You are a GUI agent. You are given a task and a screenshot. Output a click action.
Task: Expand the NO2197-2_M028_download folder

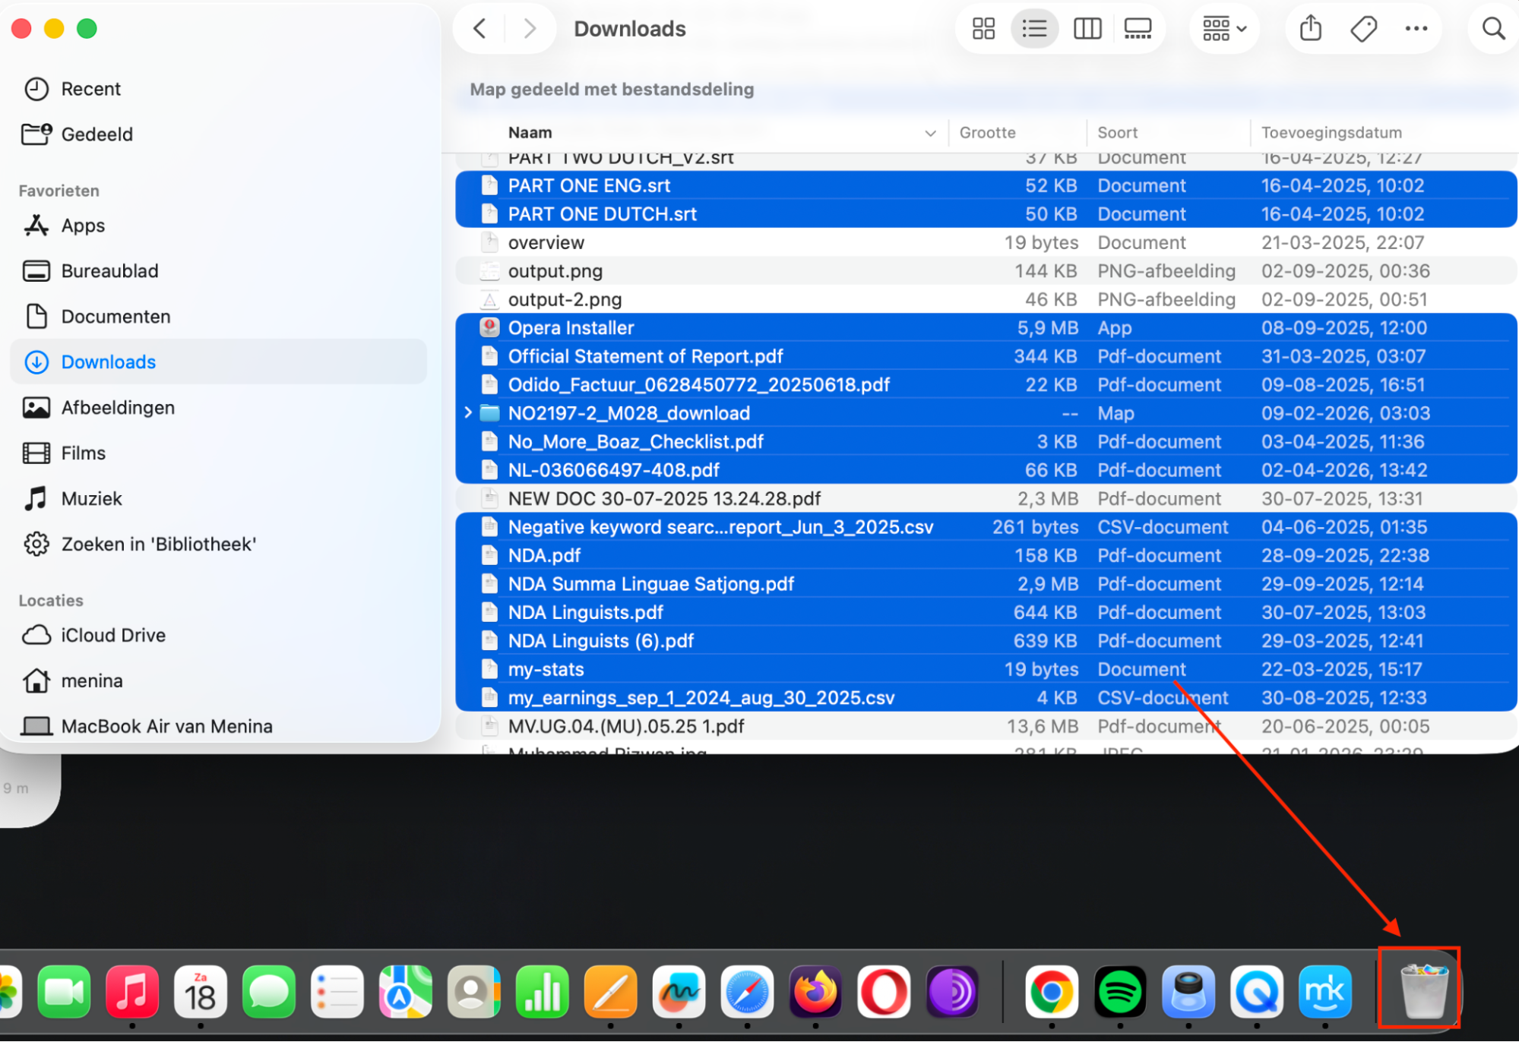pos(467,412)
